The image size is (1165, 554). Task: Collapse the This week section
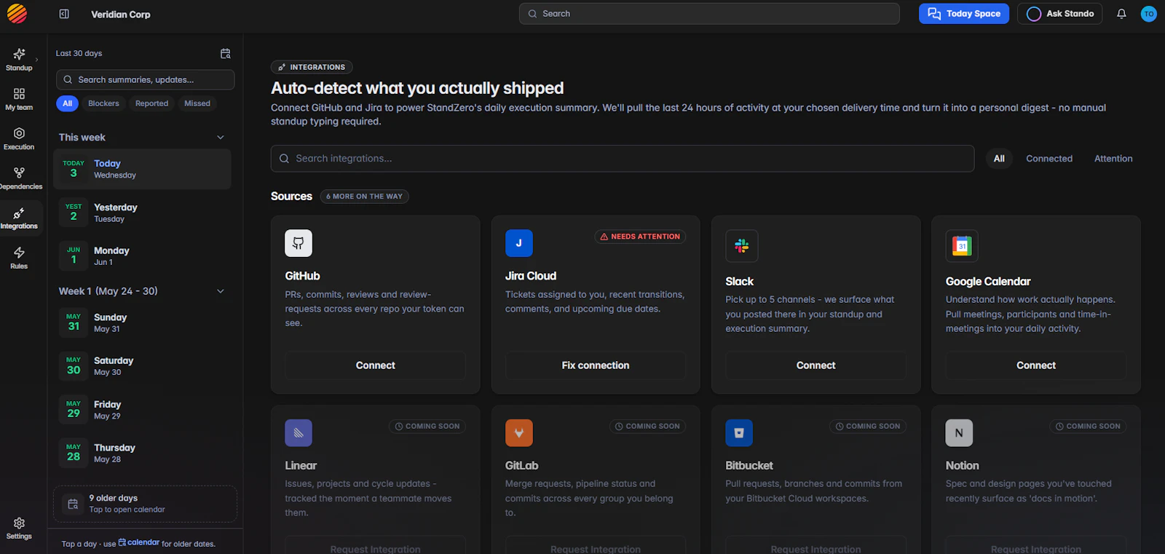tap(221, 138)
